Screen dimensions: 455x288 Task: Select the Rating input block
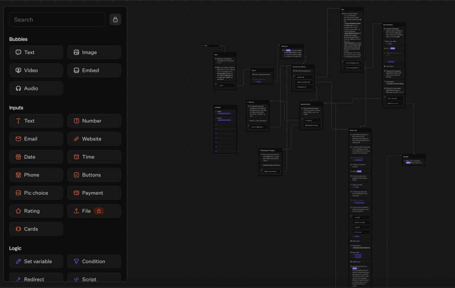pos(36,211)
